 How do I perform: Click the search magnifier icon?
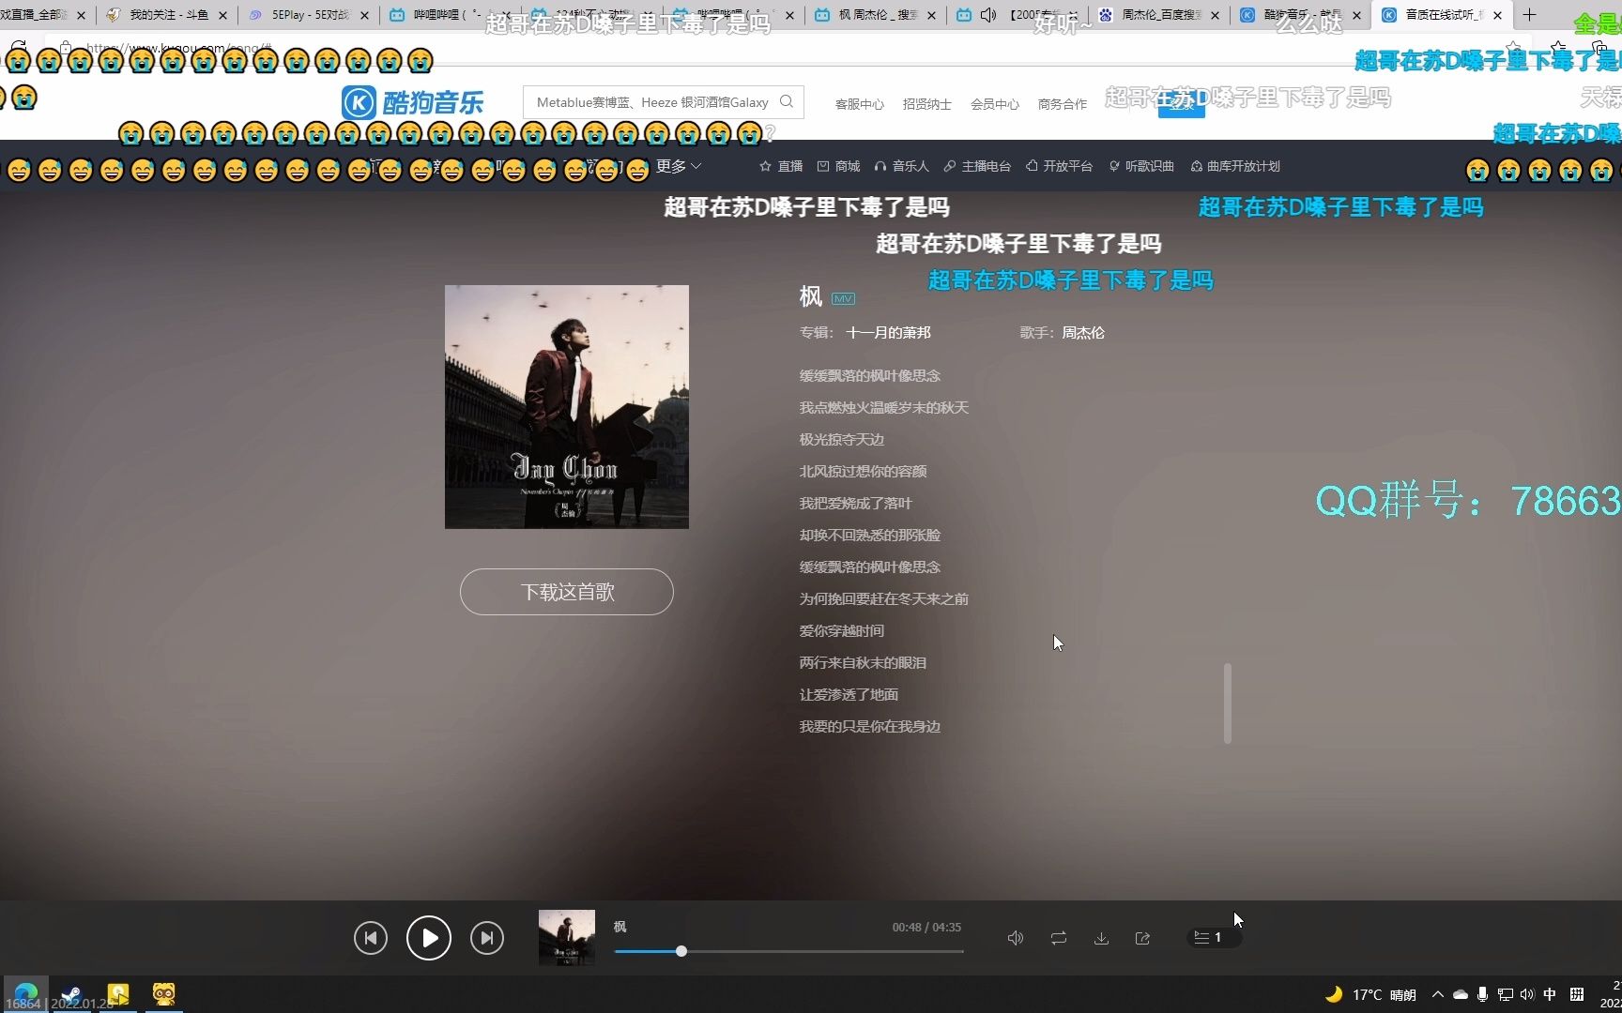point(787,101)
